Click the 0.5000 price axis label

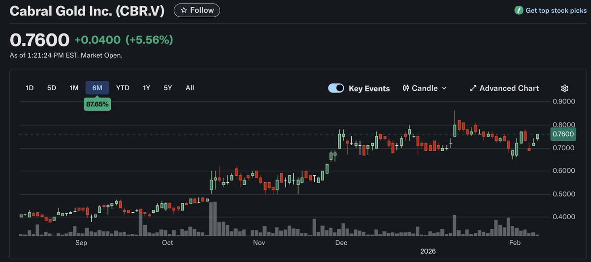(x=563, y=194)
